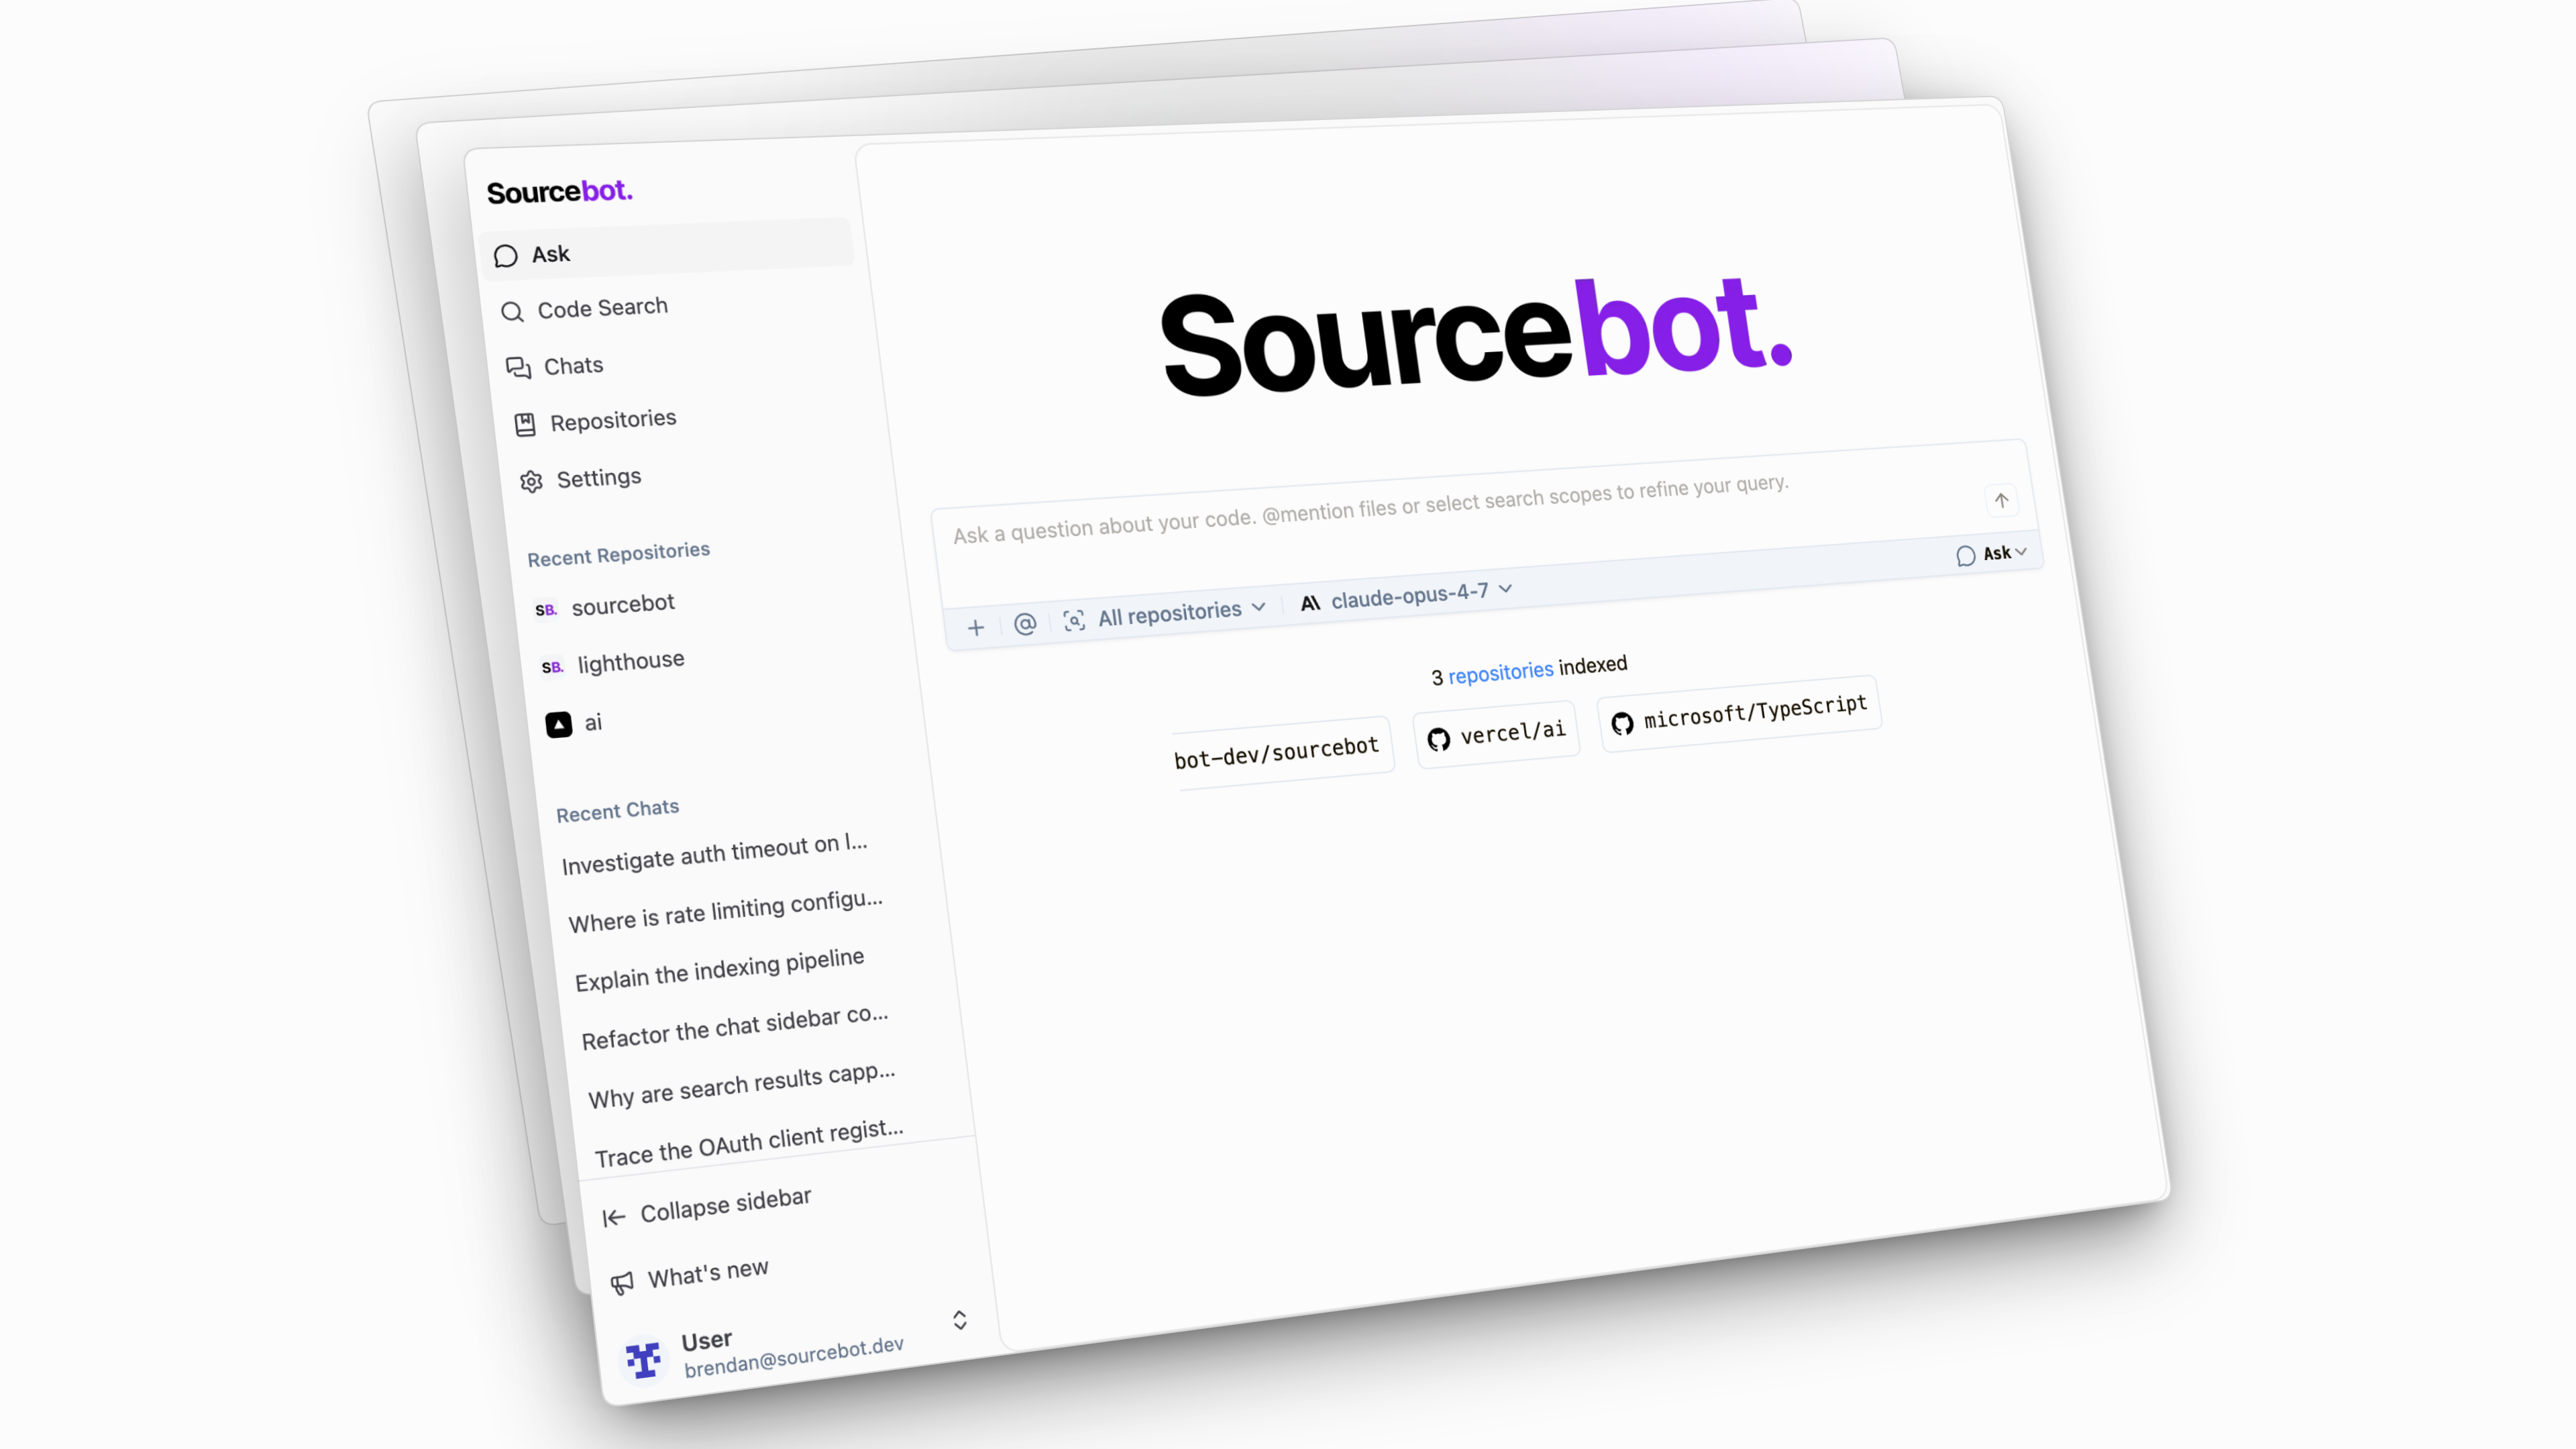Click the plus attach icon in chat box
The image size is (2576, 1449).
tap(976, 628)
